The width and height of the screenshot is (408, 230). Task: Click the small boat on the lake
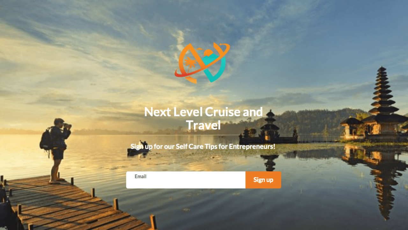tap(138, 149)
